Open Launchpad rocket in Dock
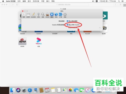 (24, 90)
